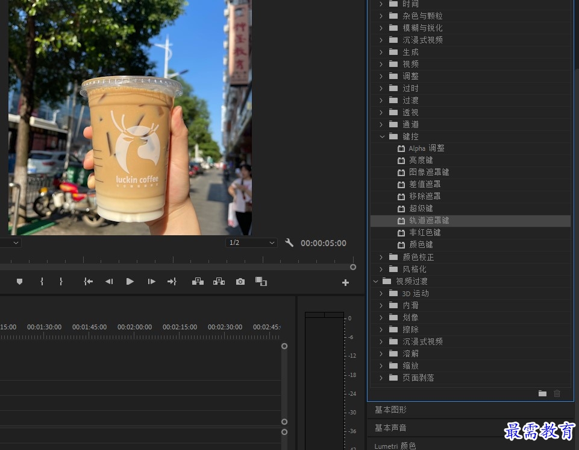Select the 轨道遮罩键 effect
Viewport: 579px width, 450px height.
point(429,221)
